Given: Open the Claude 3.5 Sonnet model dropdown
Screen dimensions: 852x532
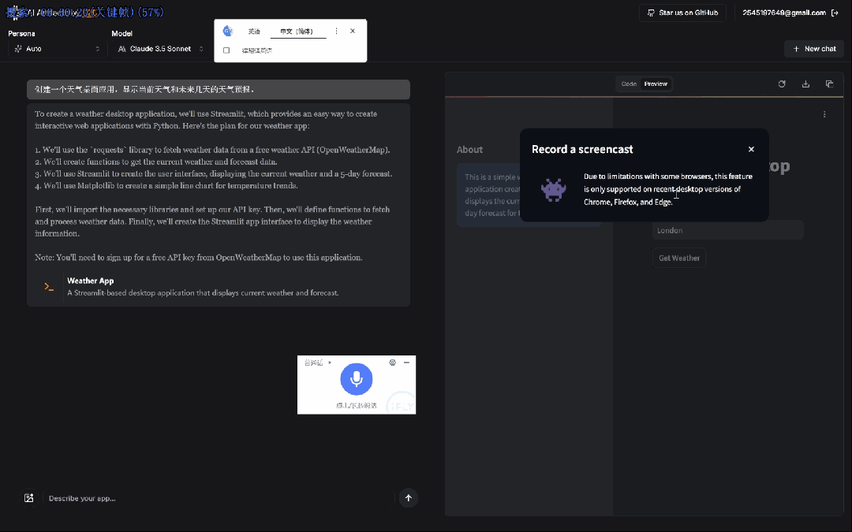Looking at the screenshot, I should tap(159, 48).
